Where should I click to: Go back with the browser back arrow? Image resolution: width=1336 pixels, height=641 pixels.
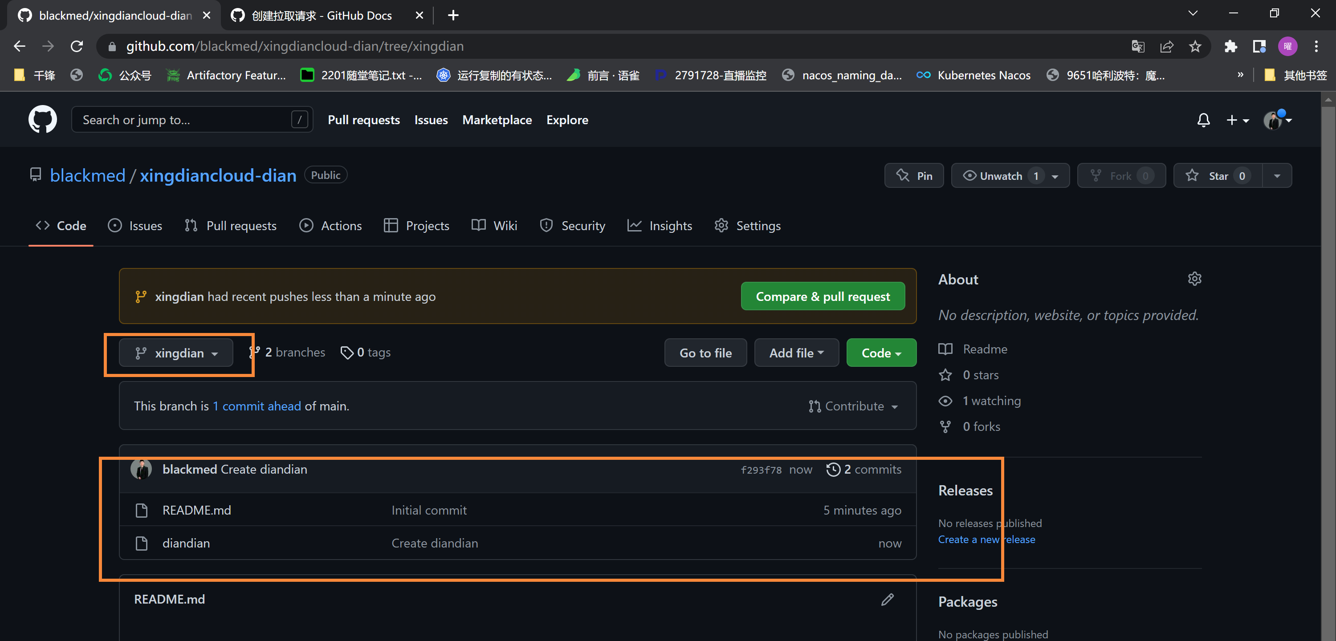(x=20, y=46)
